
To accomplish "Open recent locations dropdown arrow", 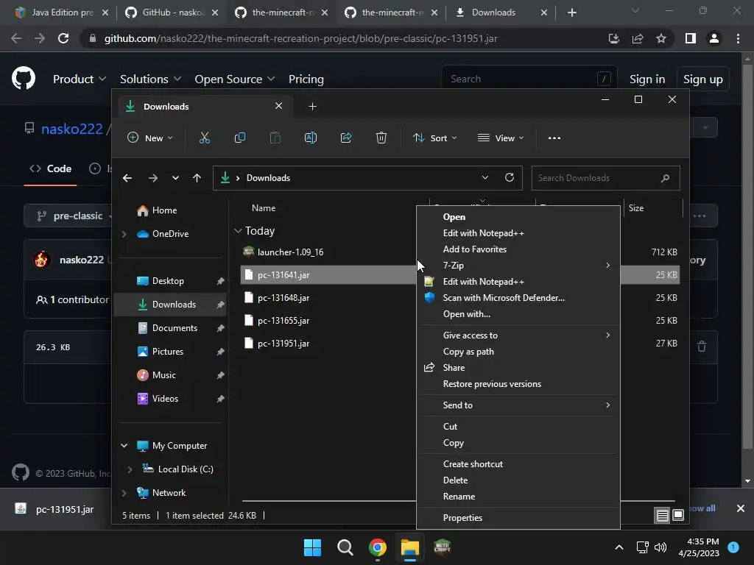I will click(175, 178).
